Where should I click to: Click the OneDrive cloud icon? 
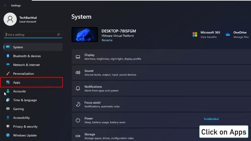coord(227,34)
